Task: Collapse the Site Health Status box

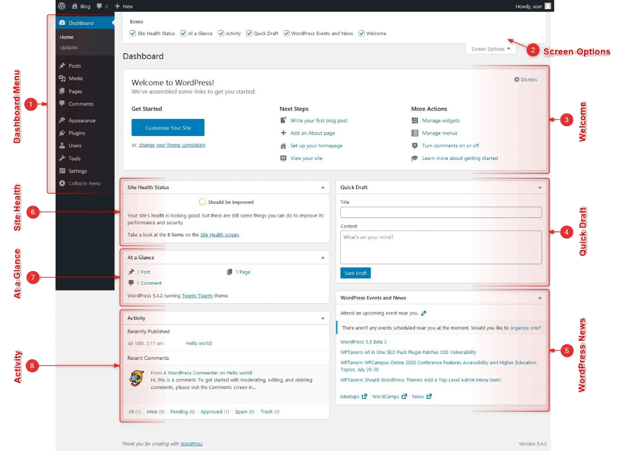Action: pyautogui.click(x=322, y=187)
